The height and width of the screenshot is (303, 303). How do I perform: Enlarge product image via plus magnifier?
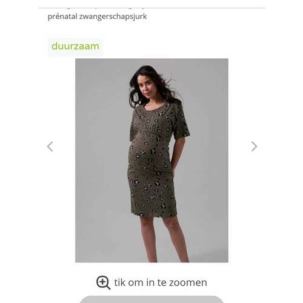[x=103, y=282]
